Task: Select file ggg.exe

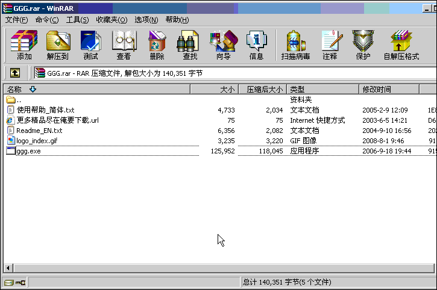Action: pyautogui.click(x=28, y=151)
